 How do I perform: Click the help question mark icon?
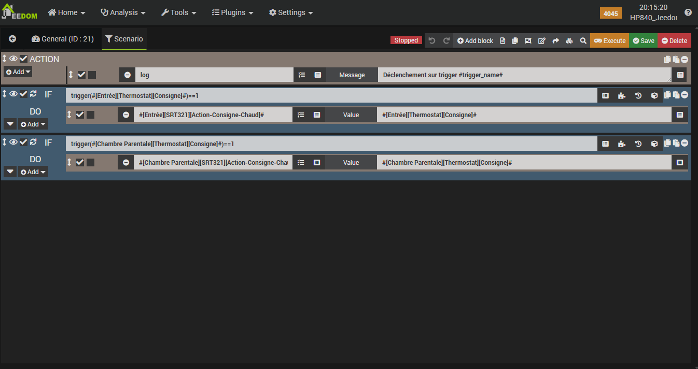click(688, 12)
